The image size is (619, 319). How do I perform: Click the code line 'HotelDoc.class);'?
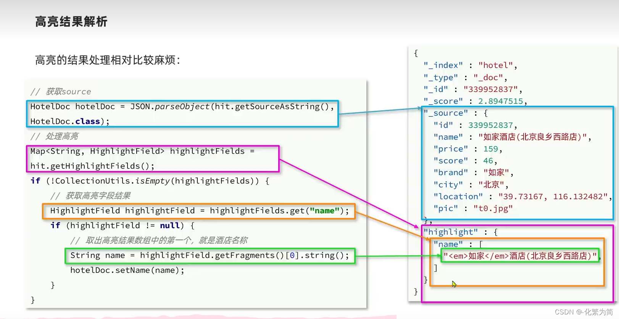pos(70,121)
